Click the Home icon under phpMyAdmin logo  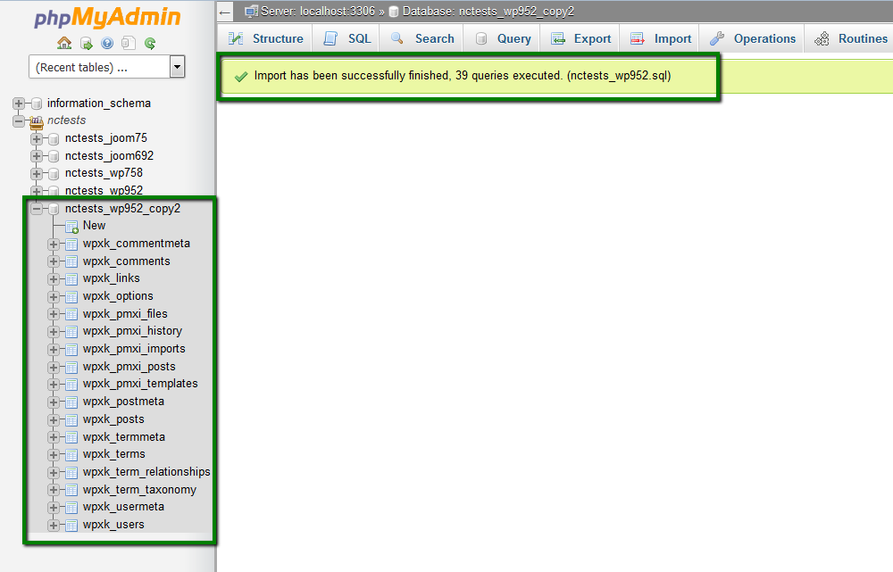[64, 43]
